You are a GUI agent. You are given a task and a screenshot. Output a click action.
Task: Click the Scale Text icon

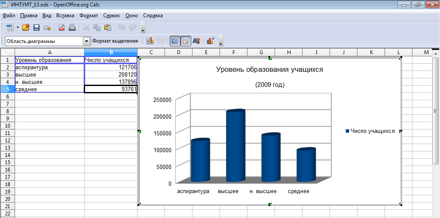coord(196,41)
